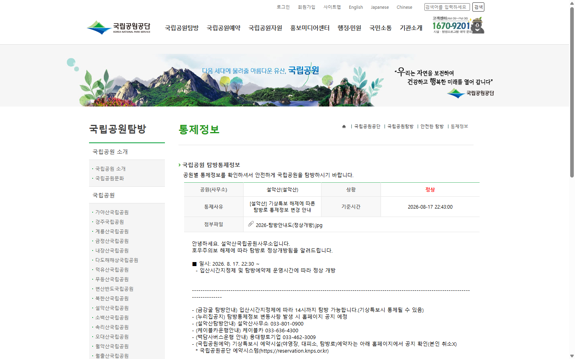The width and height of the screenshot is (575, 359).
Task: Click 안전한 탐방 in the breadcrumb
Action: click(x=432, y=126)
